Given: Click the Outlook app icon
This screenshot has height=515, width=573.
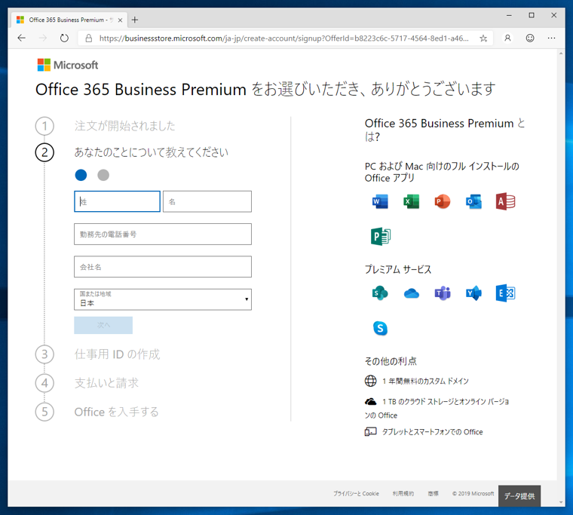Looking at the screenshot, I should pyautogui.click(x=474, y=201).
